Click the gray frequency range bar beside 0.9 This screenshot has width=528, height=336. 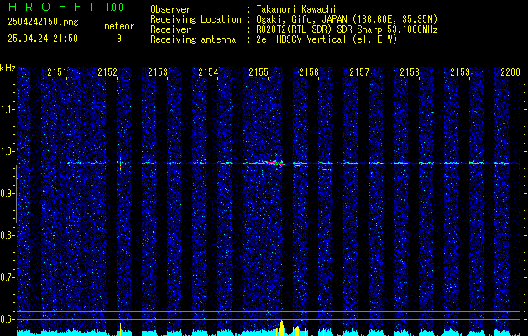pyautogui.click(x=16, y=194)
